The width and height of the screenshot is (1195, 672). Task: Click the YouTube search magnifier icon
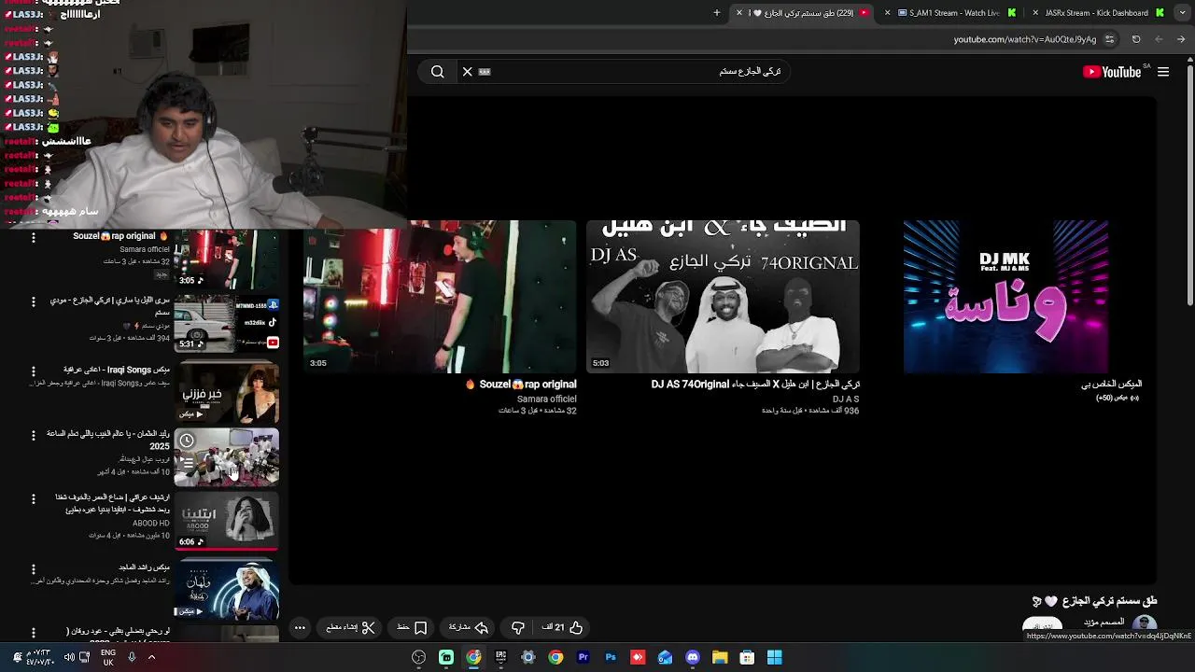coord(437,72)
